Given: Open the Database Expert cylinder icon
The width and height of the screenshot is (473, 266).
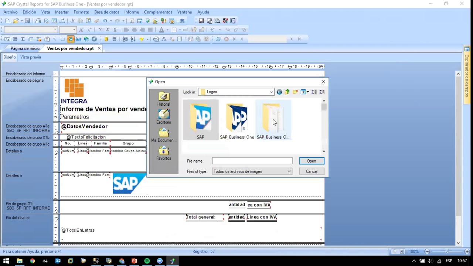Looking at the screenshot, I should (x=106, y=39).
